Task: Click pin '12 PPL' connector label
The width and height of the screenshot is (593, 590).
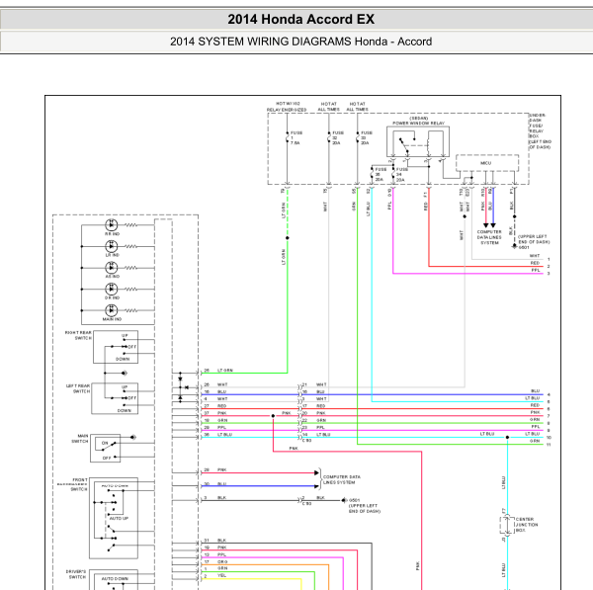Action: (x=215, y=554)
